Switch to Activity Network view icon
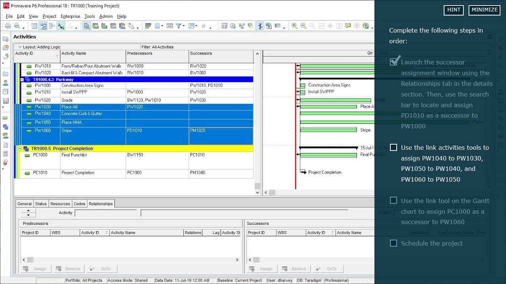The image size is (506, 284). (52, 26)
